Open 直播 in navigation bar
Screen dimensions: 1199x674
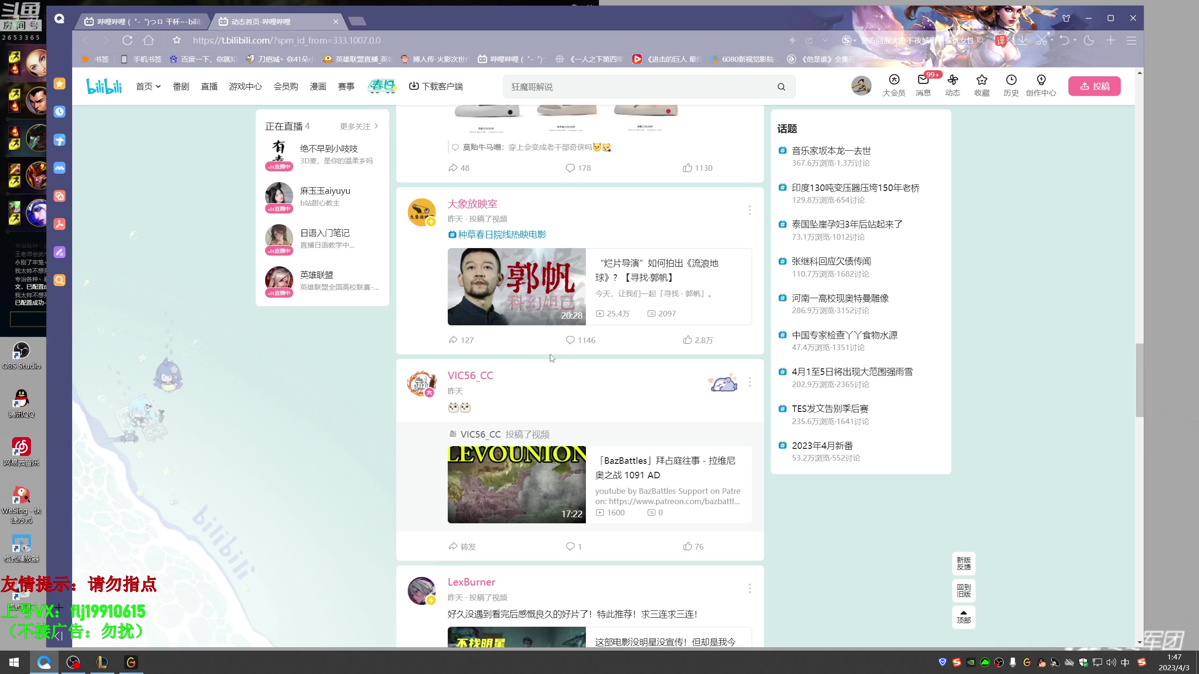point(209,86)
